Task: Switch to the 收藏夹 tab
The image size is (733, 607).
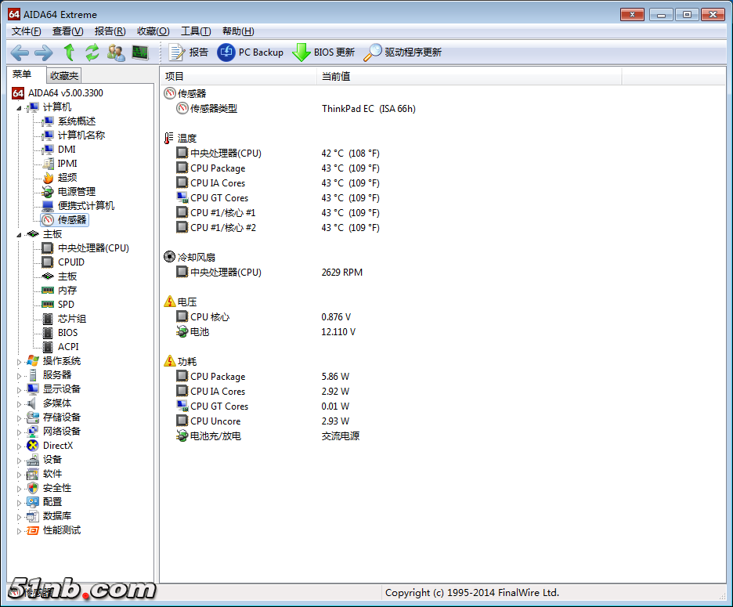Action: click(x=63, y=76)
